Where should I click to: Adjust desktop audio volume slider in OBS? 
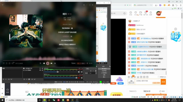point(60,72)
